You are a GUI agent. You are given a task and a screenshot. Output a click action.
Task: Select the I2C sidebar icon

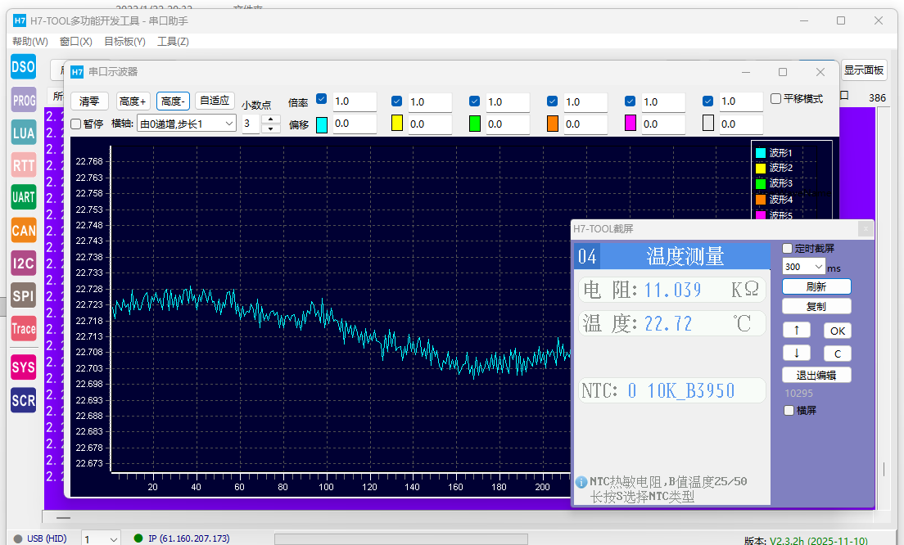(24, 263)
